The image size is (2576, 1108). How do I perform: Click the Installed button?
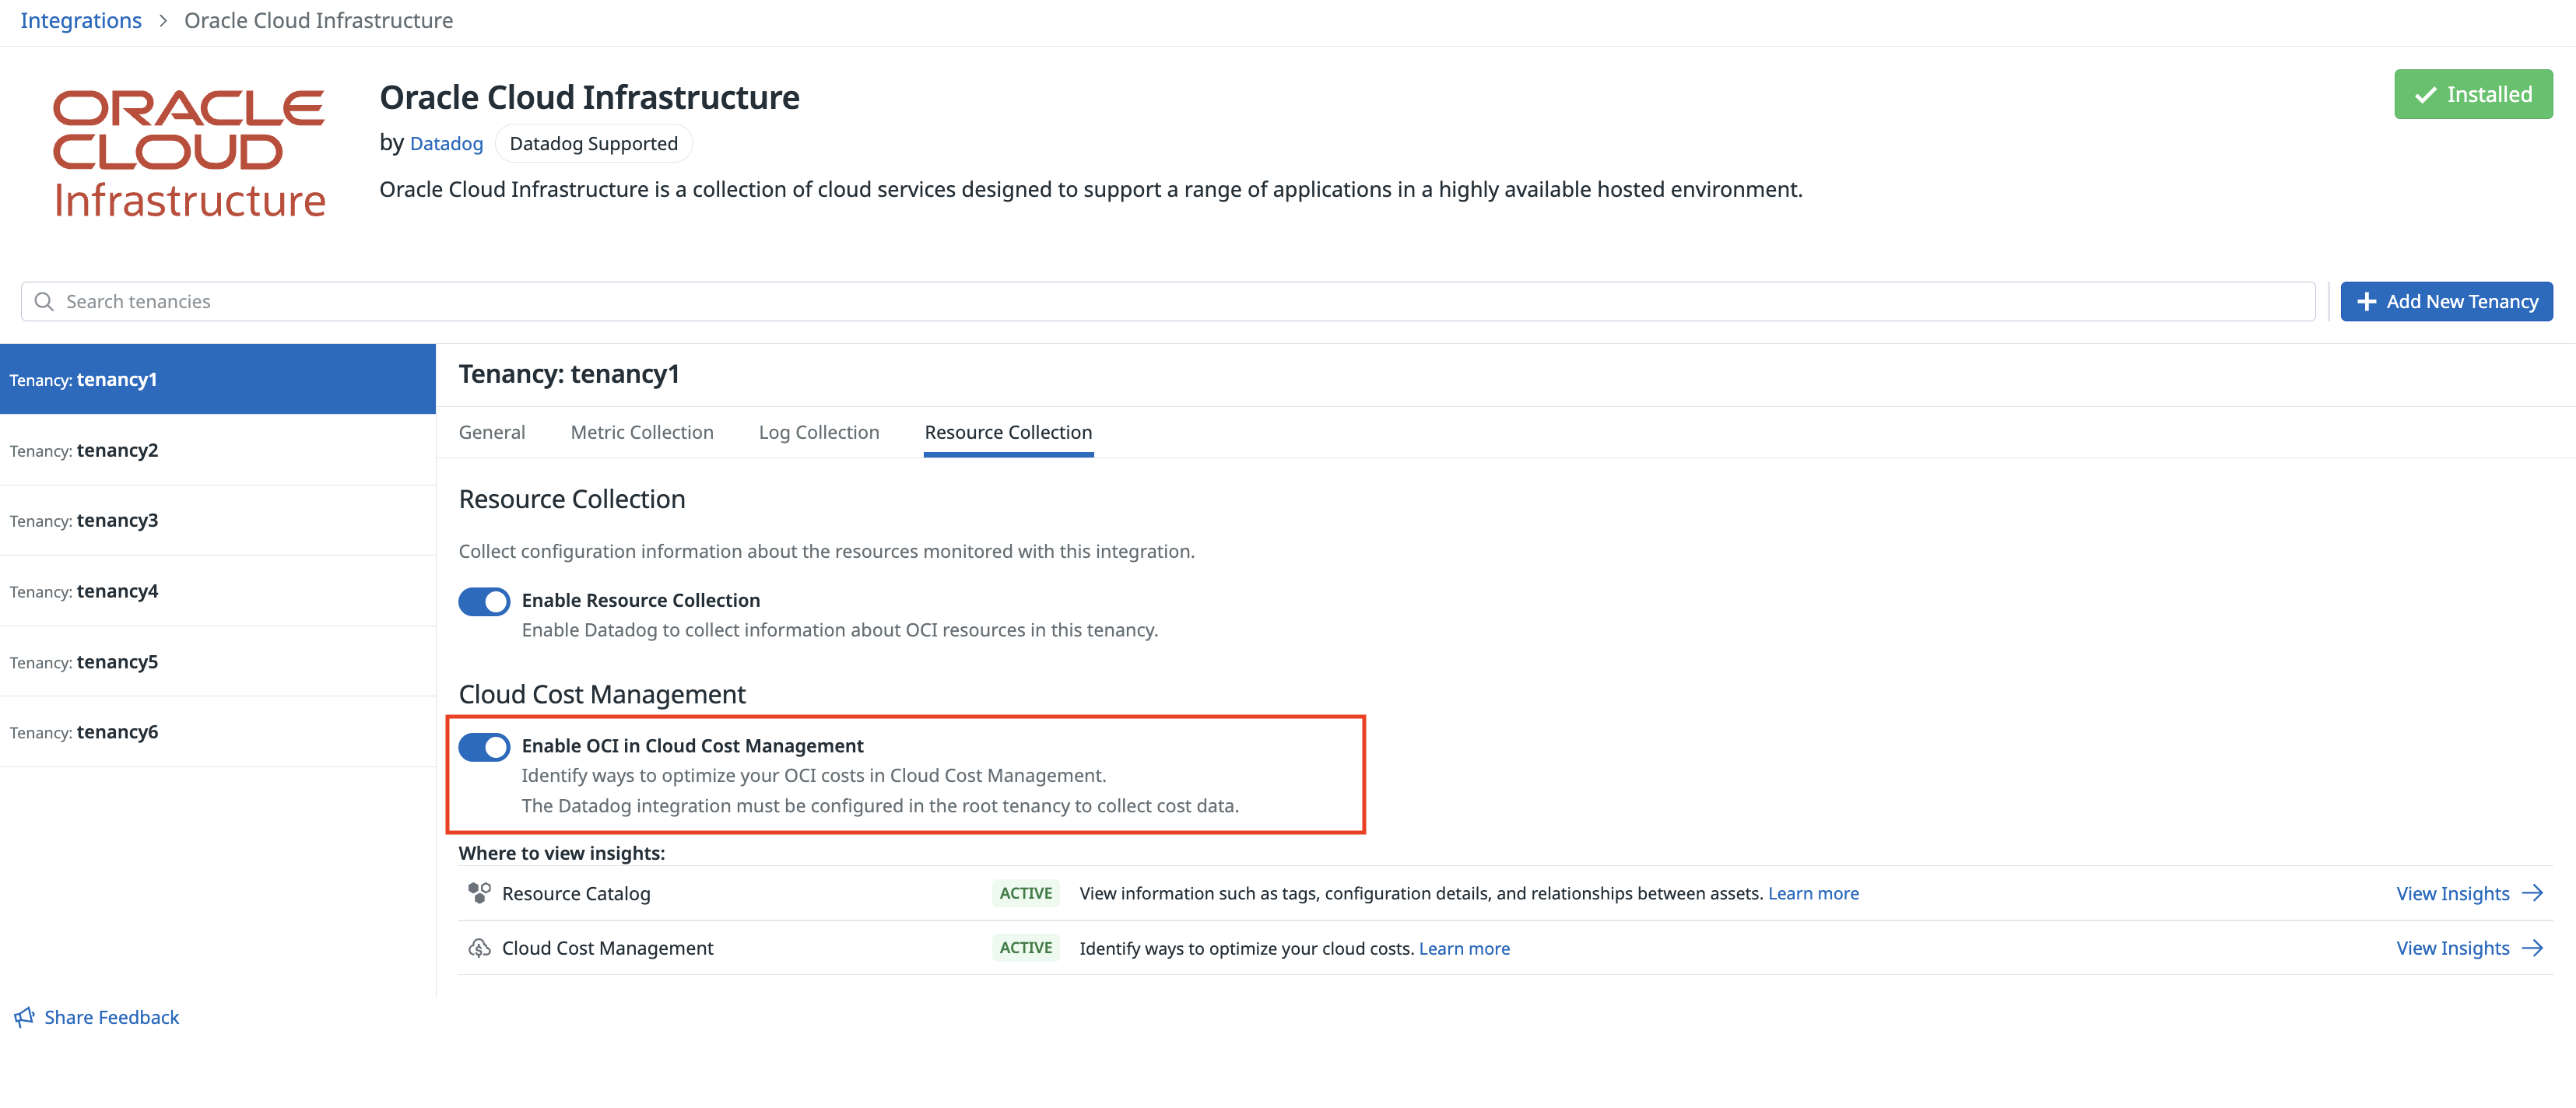pos(2473,94)
